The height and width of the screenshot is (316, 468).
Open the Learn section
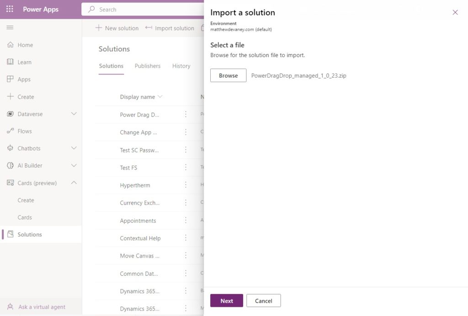[25, 62]
